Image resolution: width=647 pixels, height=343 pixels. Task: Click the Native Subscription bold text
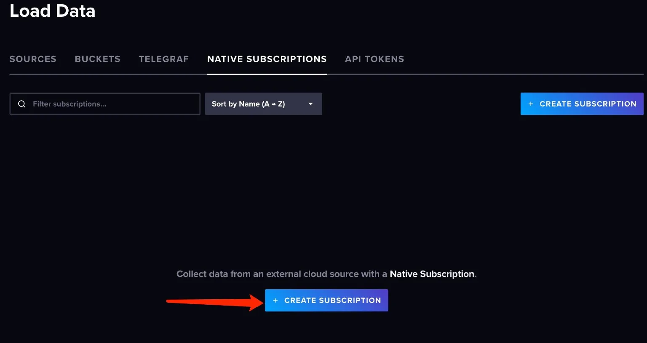click(x=432, y=274)
